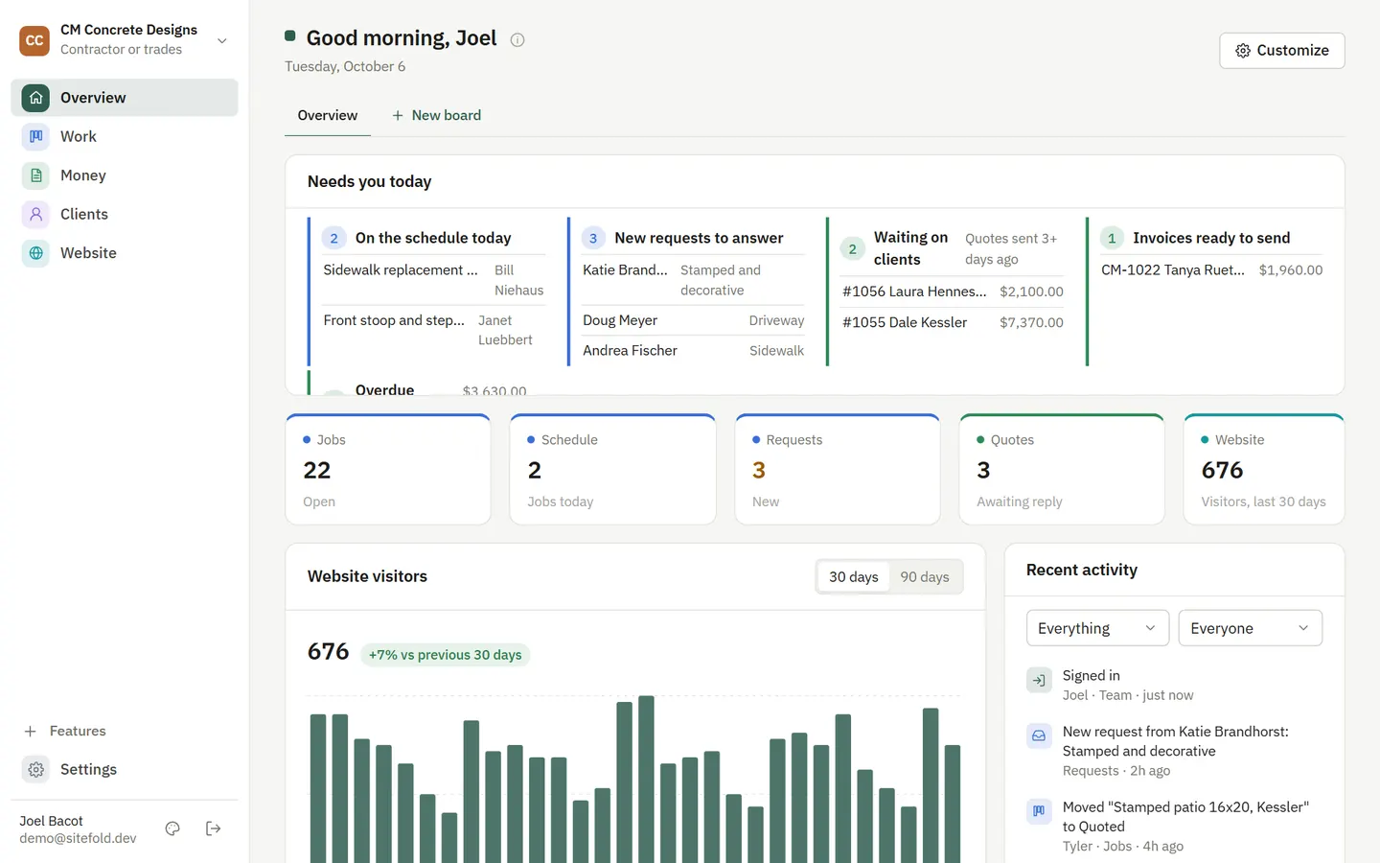Click the Customize button
Image resolution: width=1380 pixels, height=863 pixels.
[1282, 50]
